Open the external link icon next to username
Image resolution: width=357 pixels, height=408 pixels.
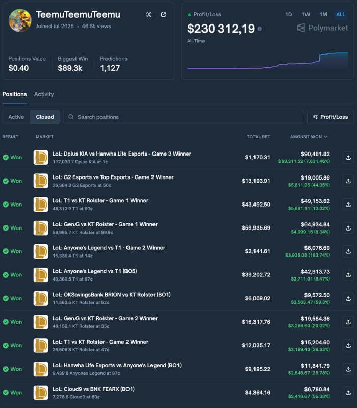point(163,15)
